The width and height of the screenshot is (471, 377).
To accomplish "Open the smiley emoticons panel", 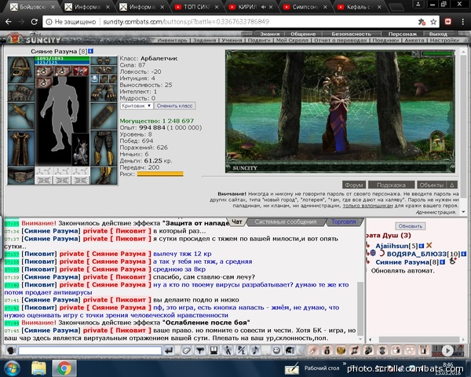I will pyautogui.click(x=276, y=350).
